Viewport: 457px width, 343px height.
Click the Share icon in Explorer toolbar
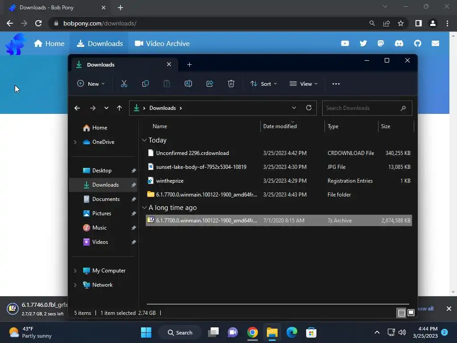tap(210, 84)
